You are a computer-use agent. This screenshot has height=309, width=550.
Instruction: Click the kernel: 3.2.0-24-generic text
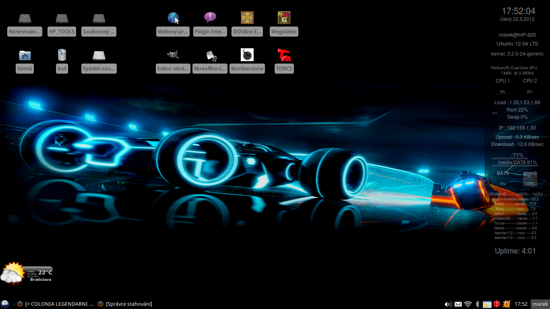tap(517, 54)
